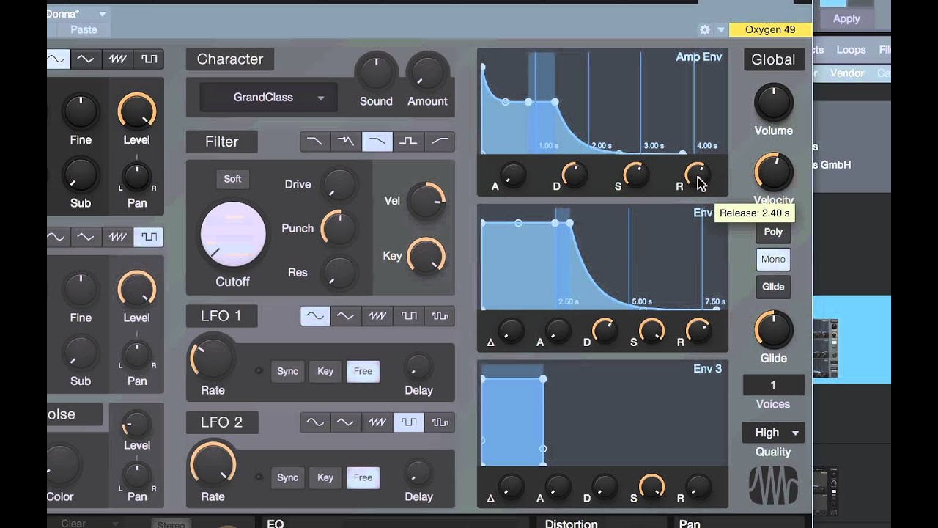The height and width of the screenshot is (528, 938).
Task: Click the Paste button
Action: pyautogui.click(x=84, y=29)
